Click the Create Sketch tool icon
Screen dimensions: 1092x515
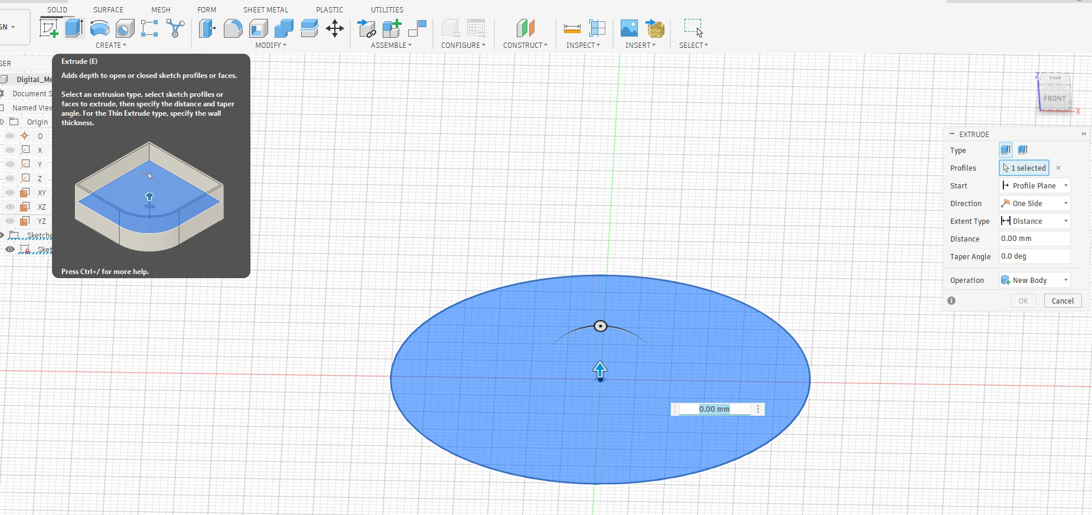48,28
